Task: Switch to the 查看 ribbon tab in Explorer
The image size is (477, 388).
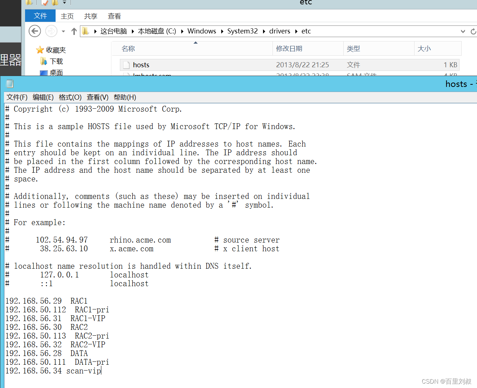Action: (114, 16)
